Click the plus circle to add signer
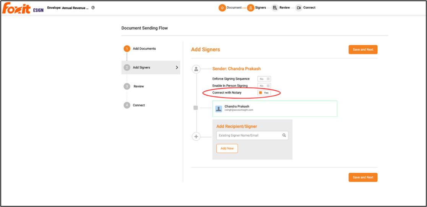The image size is (427, 207). 196,136
